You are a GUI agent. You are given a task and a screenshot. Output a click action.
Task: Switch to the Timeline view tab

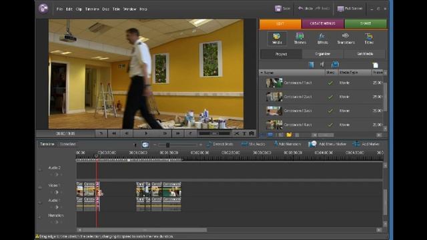47,144
